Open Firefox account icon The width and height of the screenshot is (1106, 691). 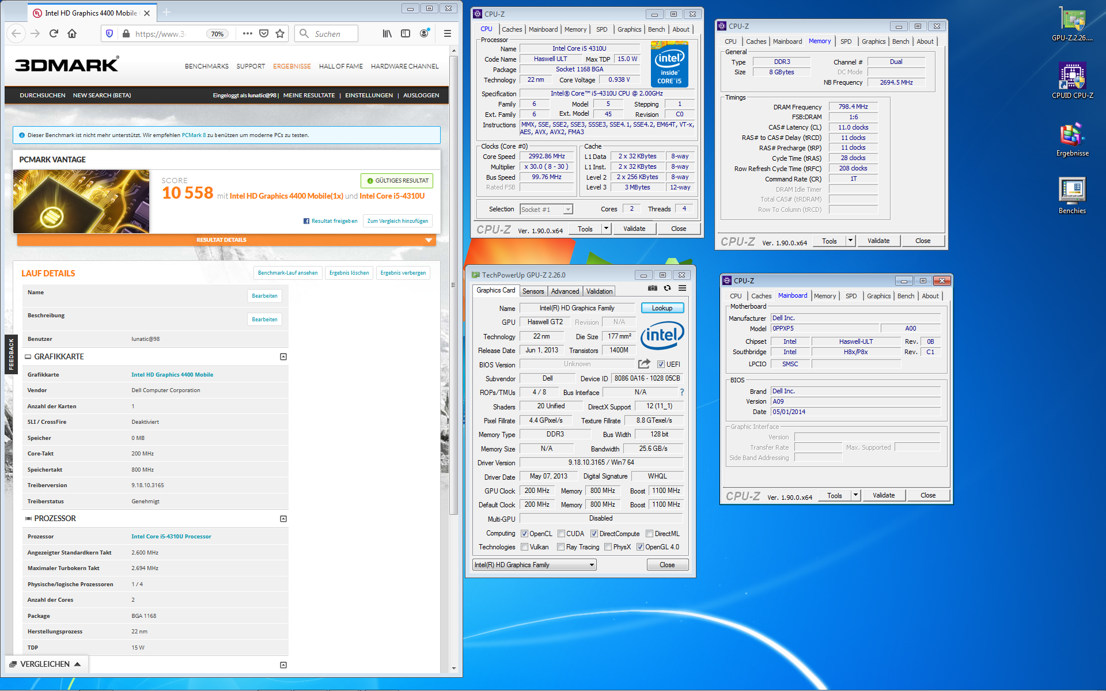[425, 33]
